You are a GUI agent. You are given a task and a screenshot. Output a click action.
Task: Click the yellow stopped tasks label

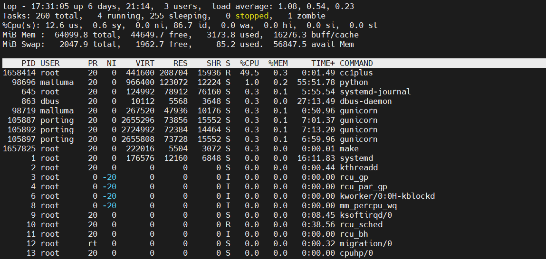point(252,16)
